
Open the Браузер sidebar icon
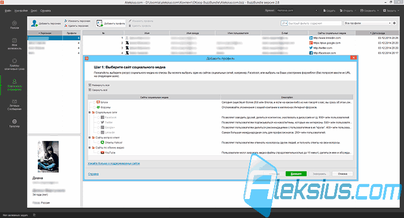click(14, 123)
